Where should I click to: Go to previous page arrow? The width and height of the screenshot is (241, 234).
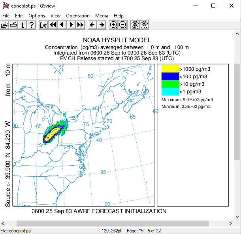[62, 25]
